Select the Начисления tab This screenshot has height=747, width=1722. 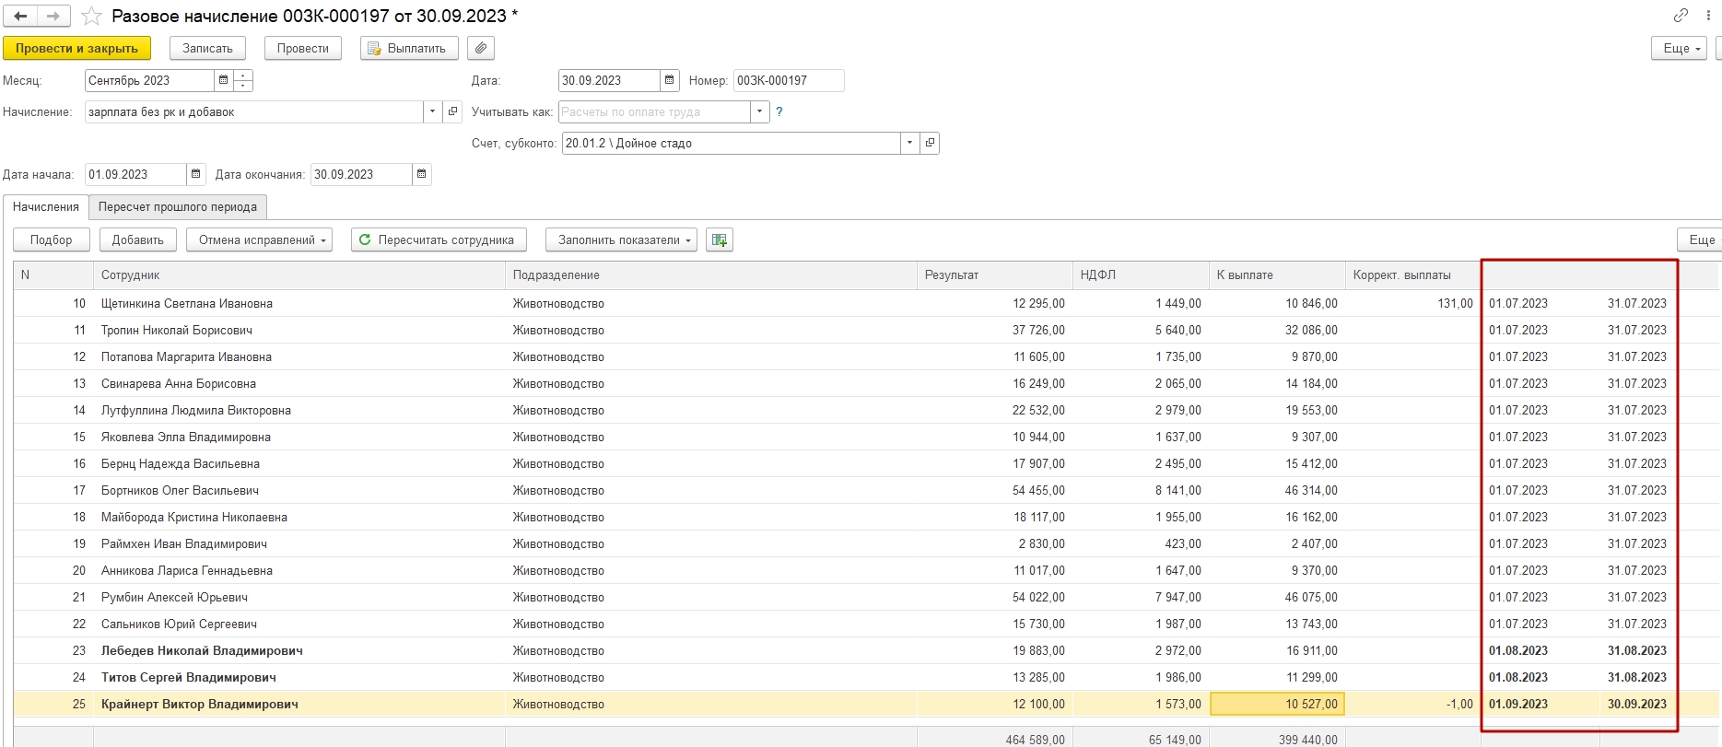point(46,207)
